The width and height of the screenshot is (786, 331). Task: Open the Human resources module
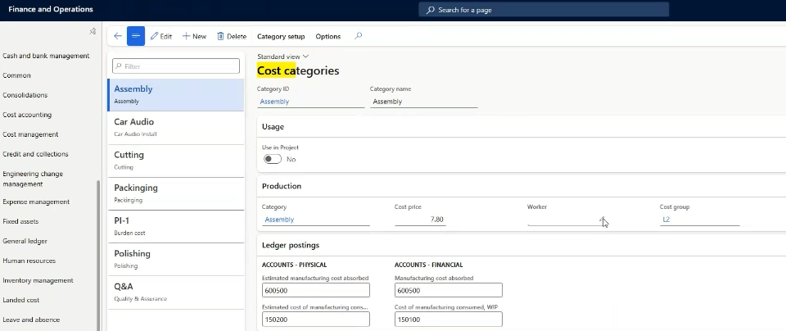point(29,261)
